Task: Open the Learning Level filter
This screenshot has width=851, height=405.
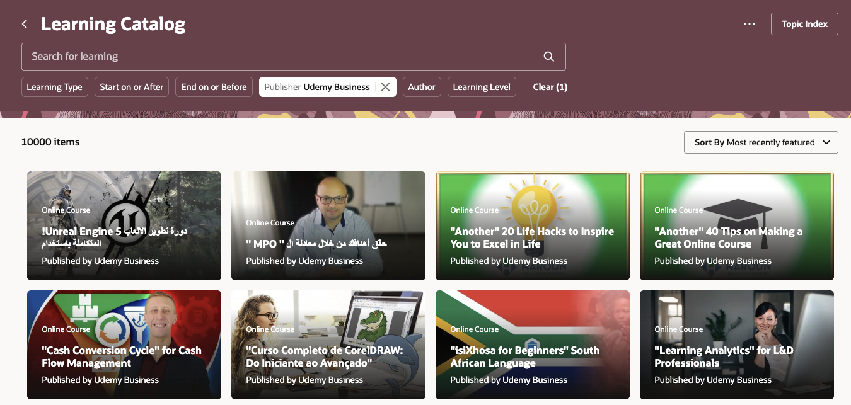Action: [482, 87]
